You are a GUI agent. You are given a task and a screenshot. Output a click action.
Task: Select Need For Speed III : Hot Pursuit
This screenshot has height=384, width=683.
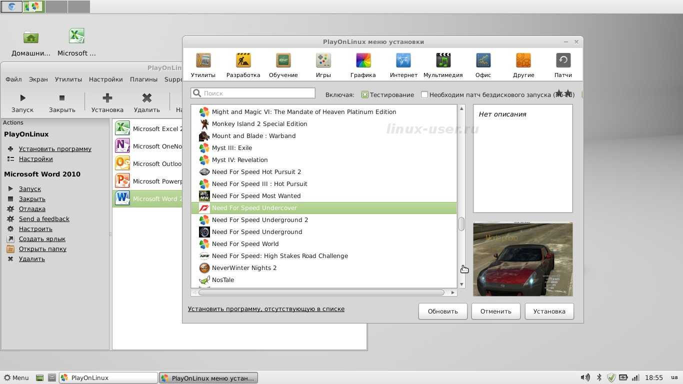pyautogui.click(x=324, y=184)
